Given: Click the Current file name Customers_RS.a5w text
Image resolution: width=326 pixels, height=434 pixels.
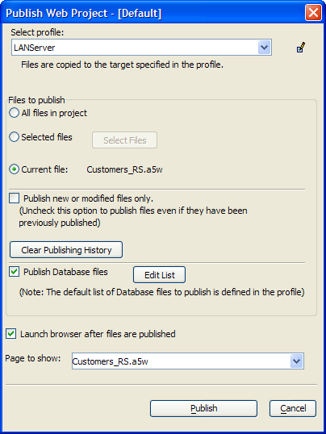Looking at the screenshot, I should pos(124,169).
